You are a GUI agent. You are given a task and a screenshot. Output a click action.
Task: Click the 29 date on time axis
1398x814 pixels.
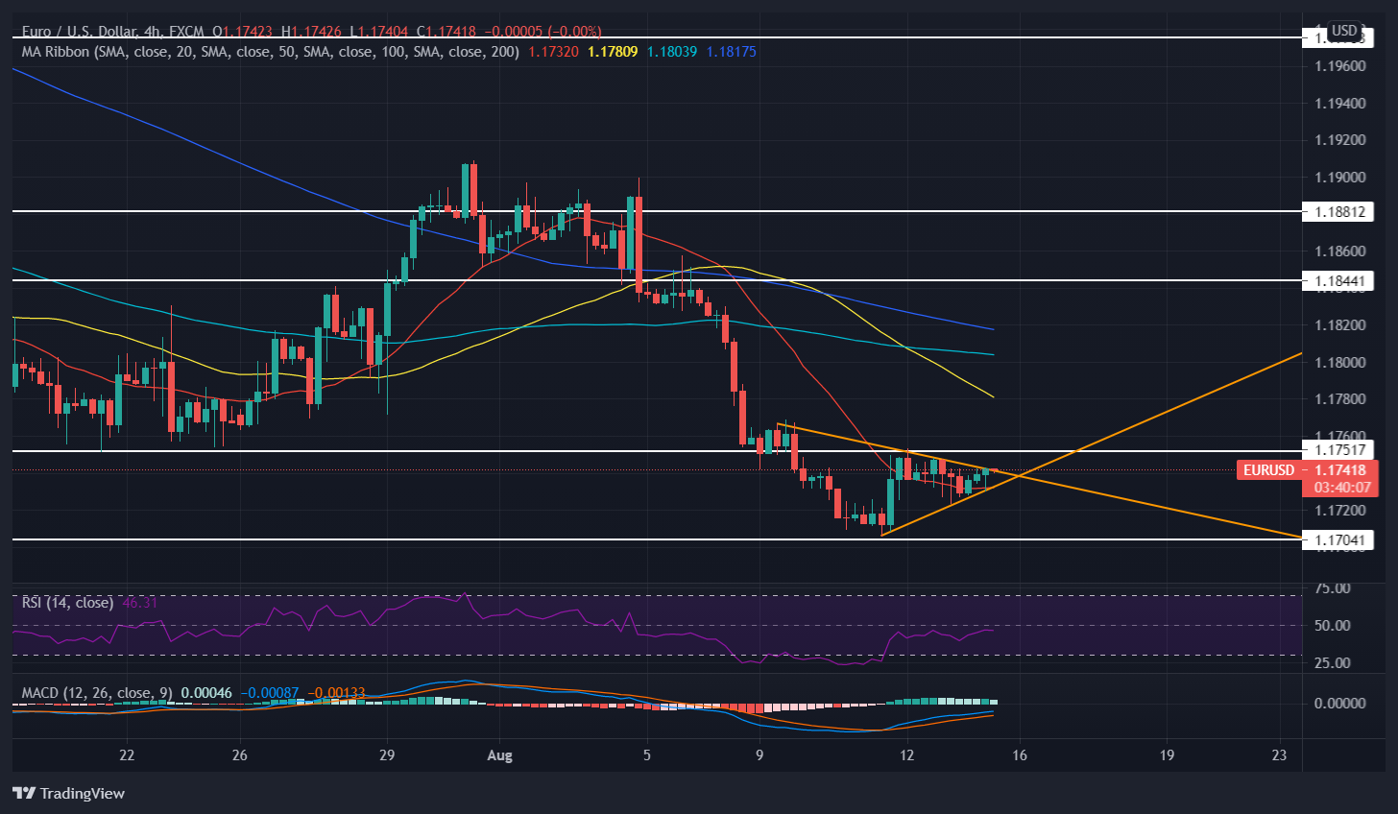pos(386,755)
